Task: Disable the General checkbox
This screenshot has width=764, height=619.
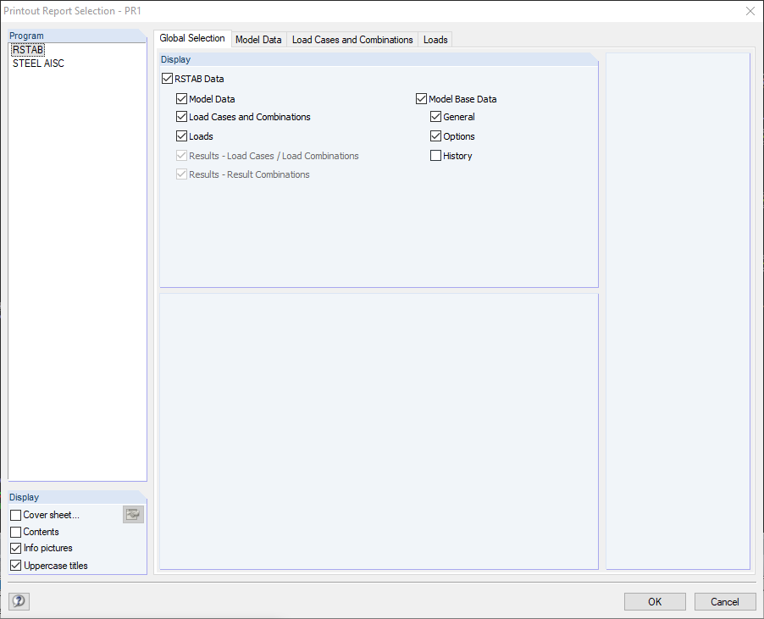Action: point(435,117)
